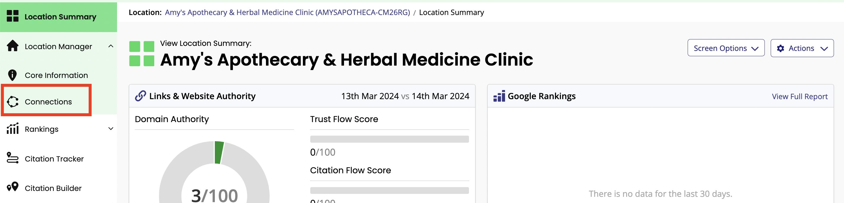
Task: Click the Rankings bar chart icon
Action: (x=13, y=129)
